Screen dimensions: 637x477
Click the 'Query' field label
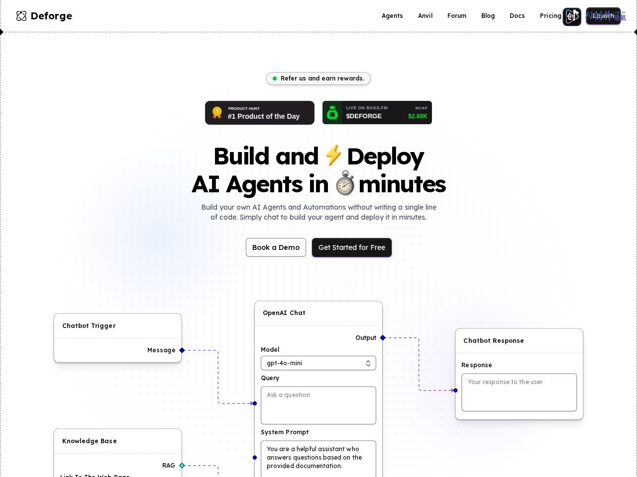tap(270, 378)
